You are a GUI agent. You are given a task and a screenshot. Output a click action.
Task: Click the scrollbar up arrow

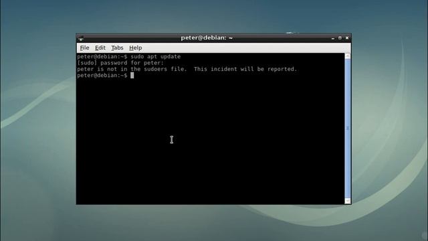tap(348, 56)
